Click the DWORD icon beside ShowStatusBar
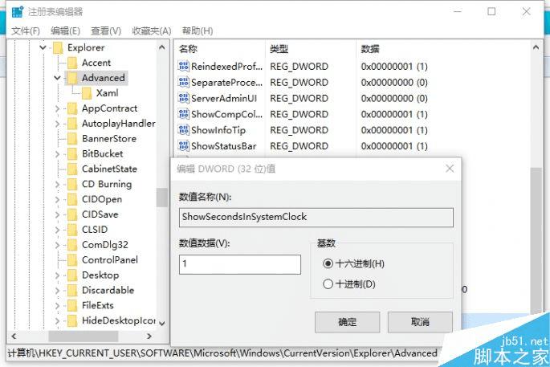The width and height of the screenshot is (550, 367). pos(183,145)
